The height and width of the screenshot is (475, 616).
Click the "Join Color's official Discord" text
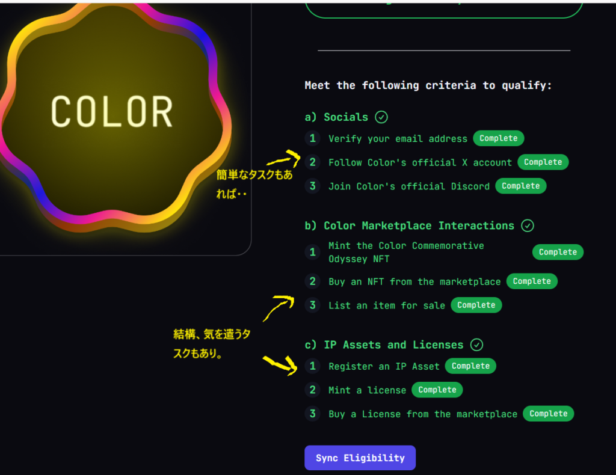click(409, 186)
